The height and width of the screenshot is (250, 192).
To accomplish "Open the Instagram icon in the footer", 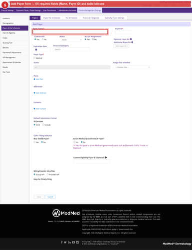I will point(77,242).
